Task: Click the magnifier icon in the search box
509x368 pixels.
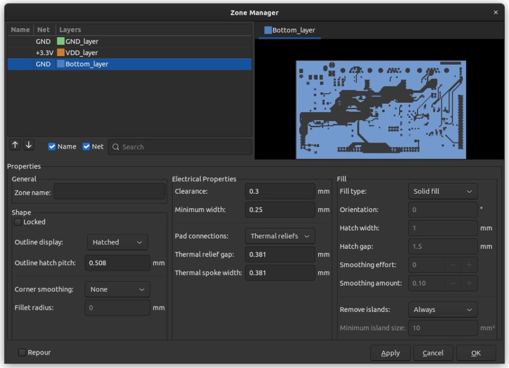Action: coord(115,147)
